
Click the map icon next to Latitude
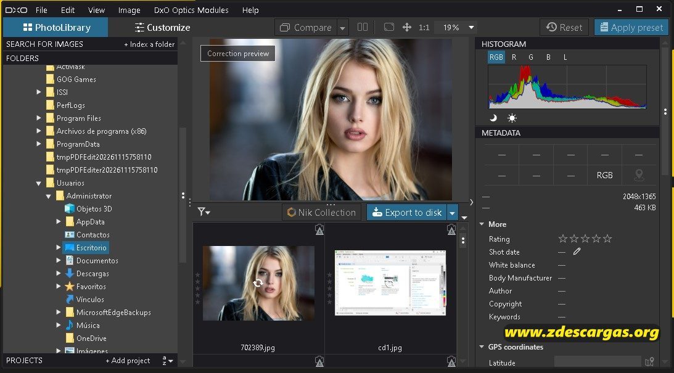[x=649, y=361]
